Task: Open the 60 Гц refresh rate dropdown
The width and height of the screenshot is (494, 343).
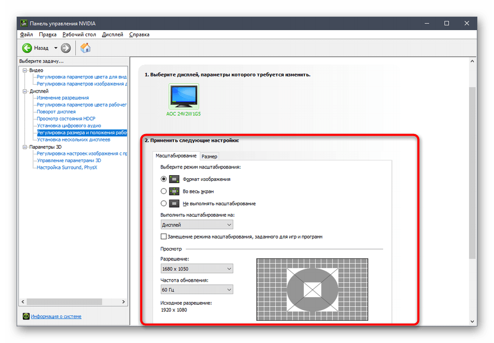Action: (x=197, y=289)
